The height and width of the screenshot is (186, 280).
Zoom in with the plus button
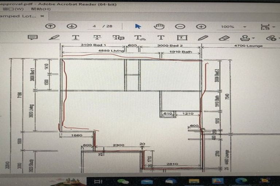[201, 26]
